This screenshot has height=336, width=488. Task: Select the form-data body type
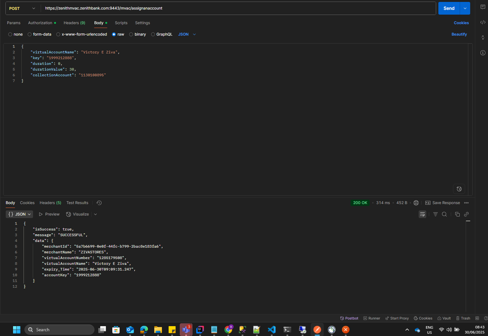[30, 34]
